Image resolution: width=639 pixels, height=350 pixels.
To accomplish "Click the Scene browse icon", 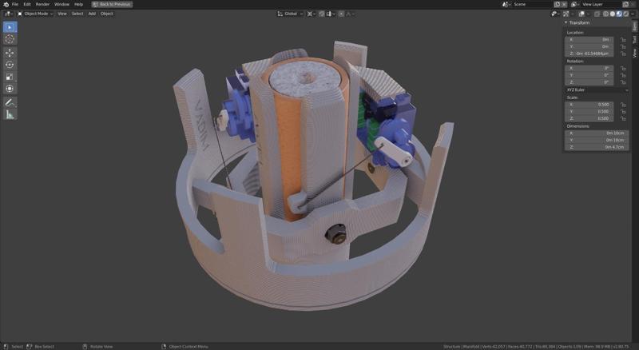I will point(506,4).
